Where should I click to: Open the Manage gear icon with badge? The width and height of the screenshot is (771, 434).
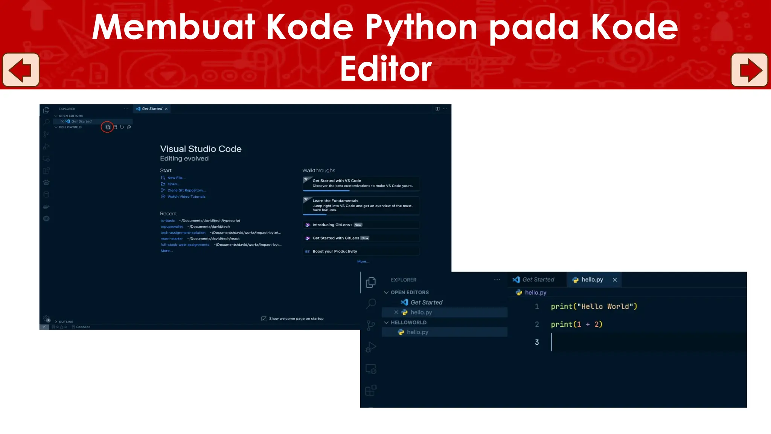(x=46, y=318)
